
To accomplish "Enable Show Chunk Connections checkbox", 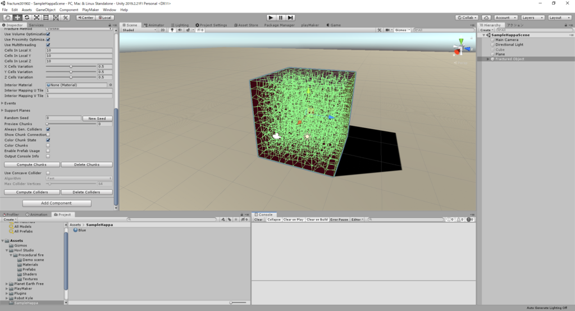I will [x=48, y=135].
